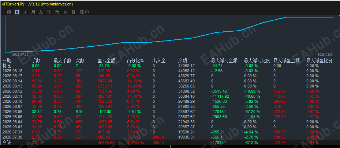This screenshot has width=340, height=148.
Task: Click the 余额 column header
Action: pos(182,61)
